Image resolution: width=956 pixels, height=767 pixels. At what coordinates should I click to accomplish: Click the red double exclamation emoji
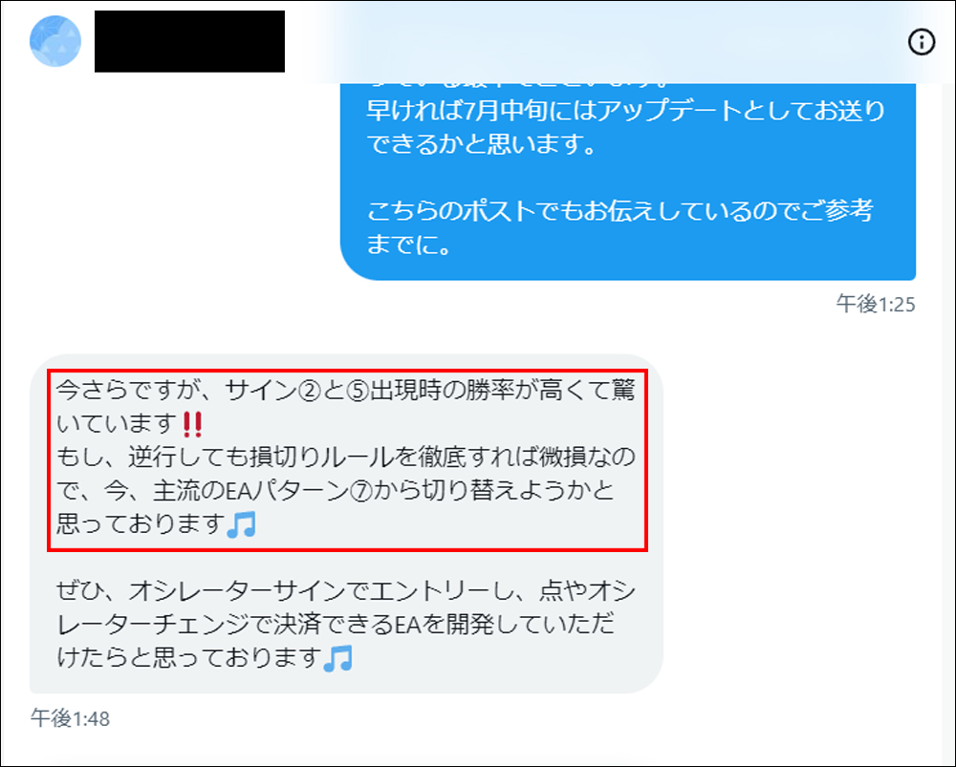(193, 424)
